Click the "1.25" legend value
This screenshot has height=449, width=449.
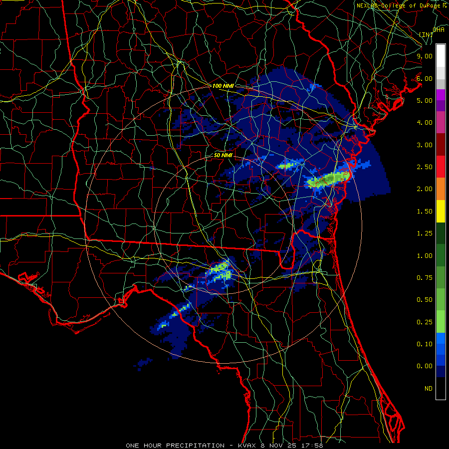(425, 233)
